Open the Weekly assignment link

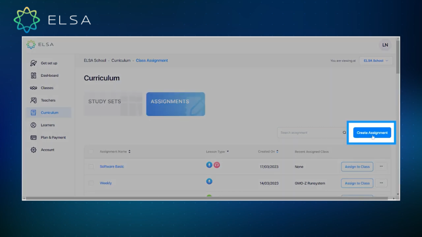(x=105, y=183)
